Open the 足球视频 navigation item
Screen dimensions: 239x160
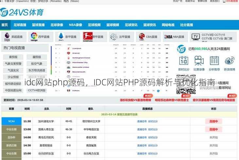94,25
